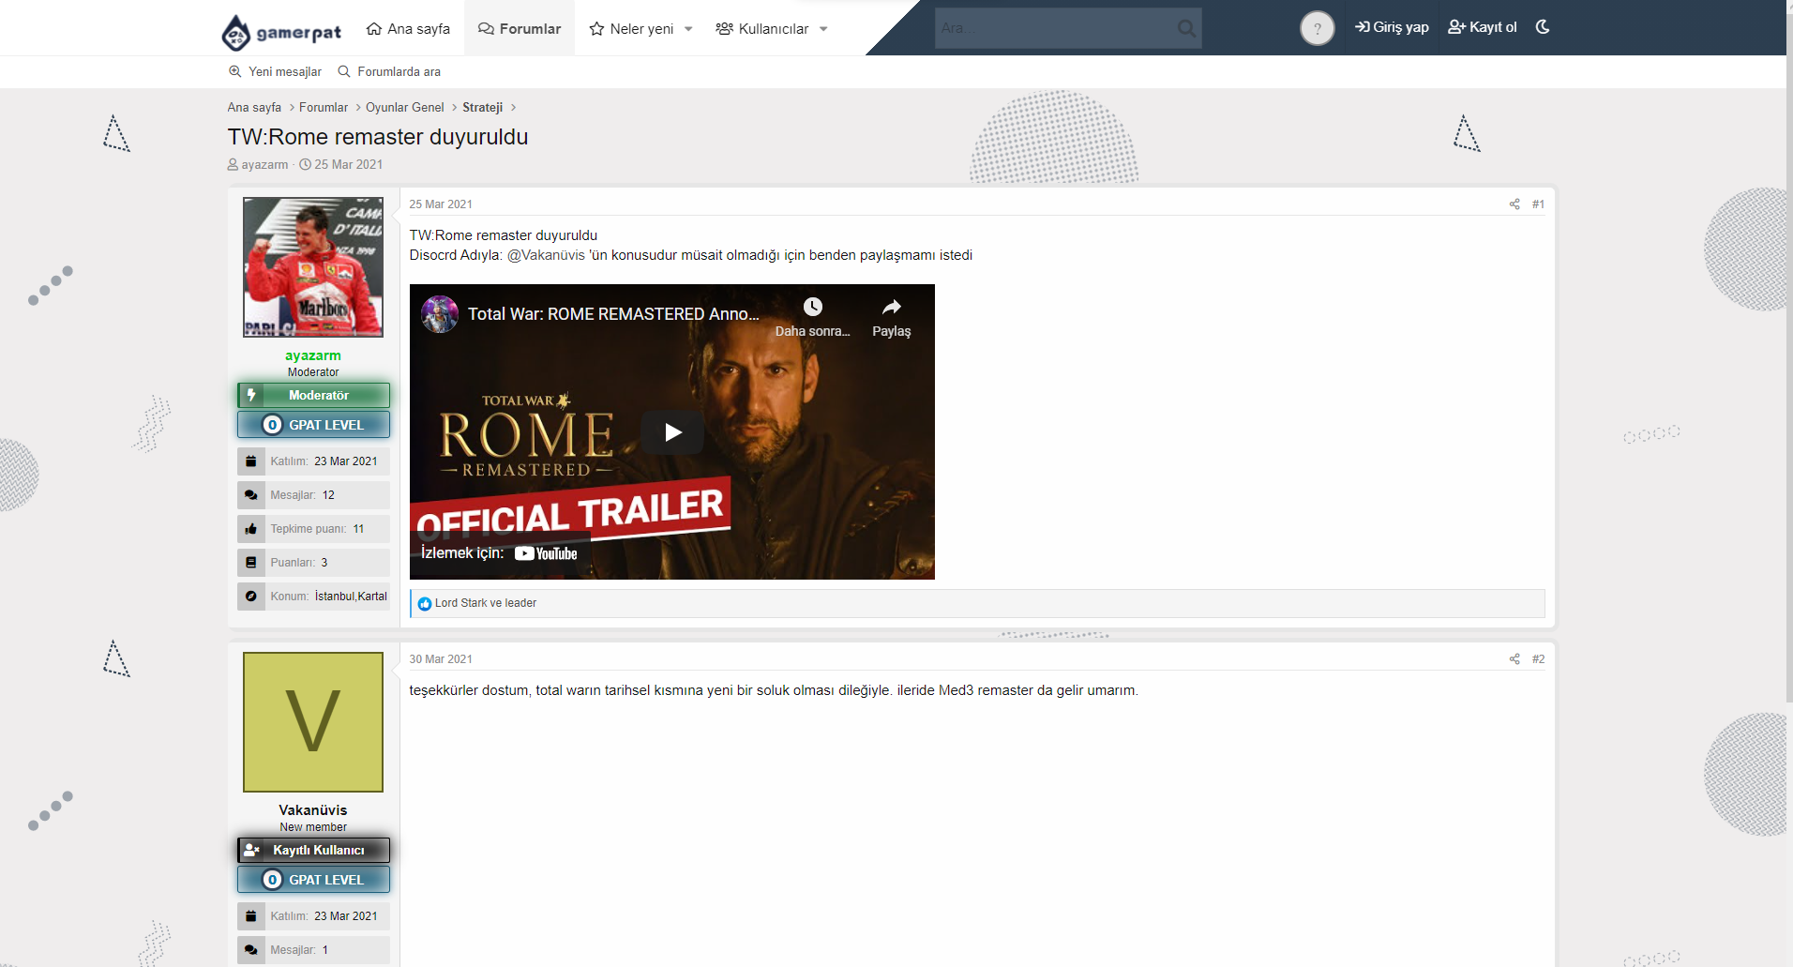Image resolution: width=1793 pixels, height=967 pixels.
Task: Open the Ana sayfa home link
Action: pyautogui.click(x=408, y=28)
